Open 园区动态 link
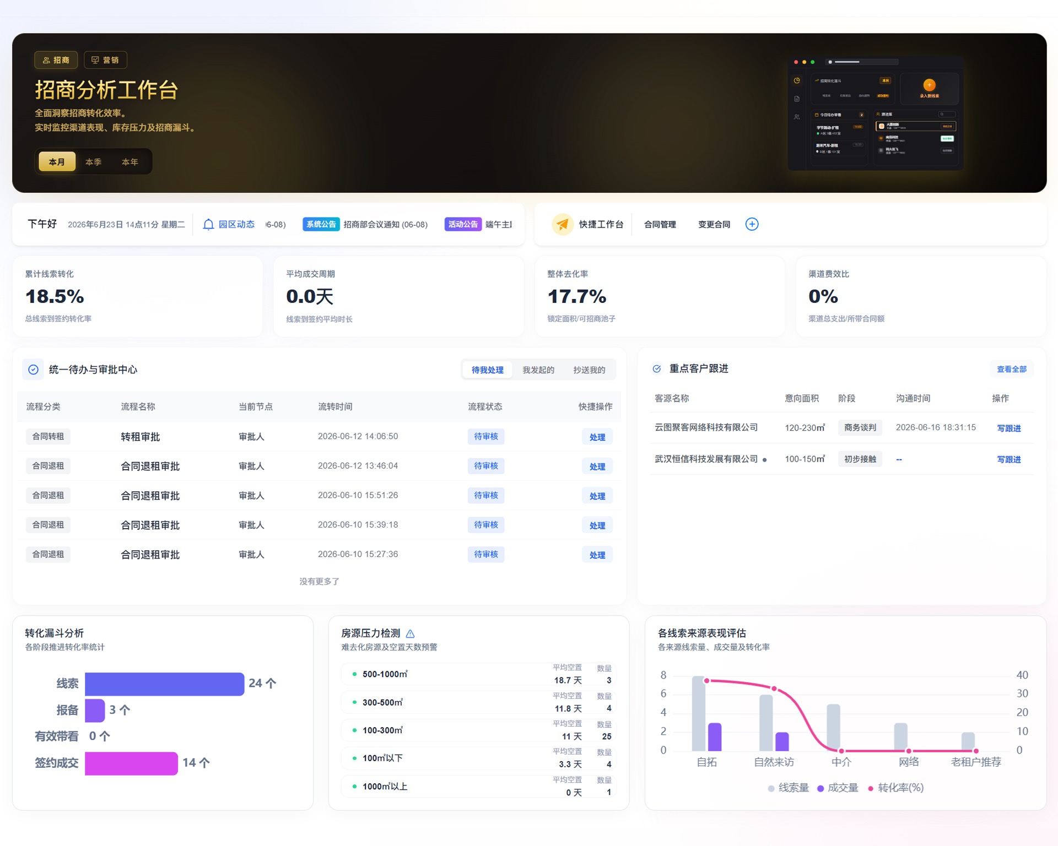 (236, 224)
